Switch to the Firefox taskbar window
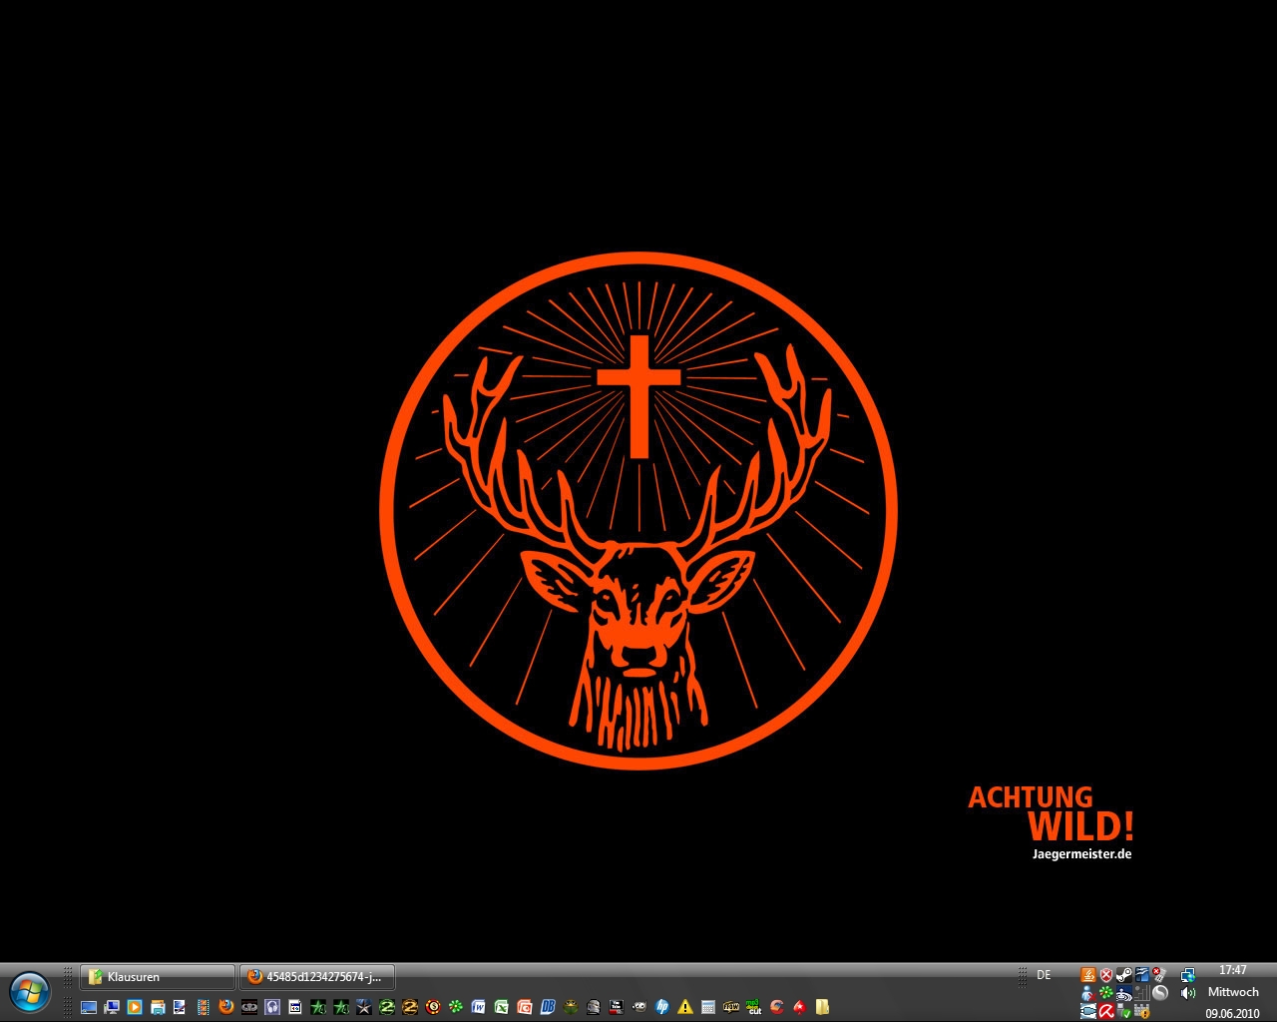Viewport: 1277px width, 1022px height. (x=317, y=977)
